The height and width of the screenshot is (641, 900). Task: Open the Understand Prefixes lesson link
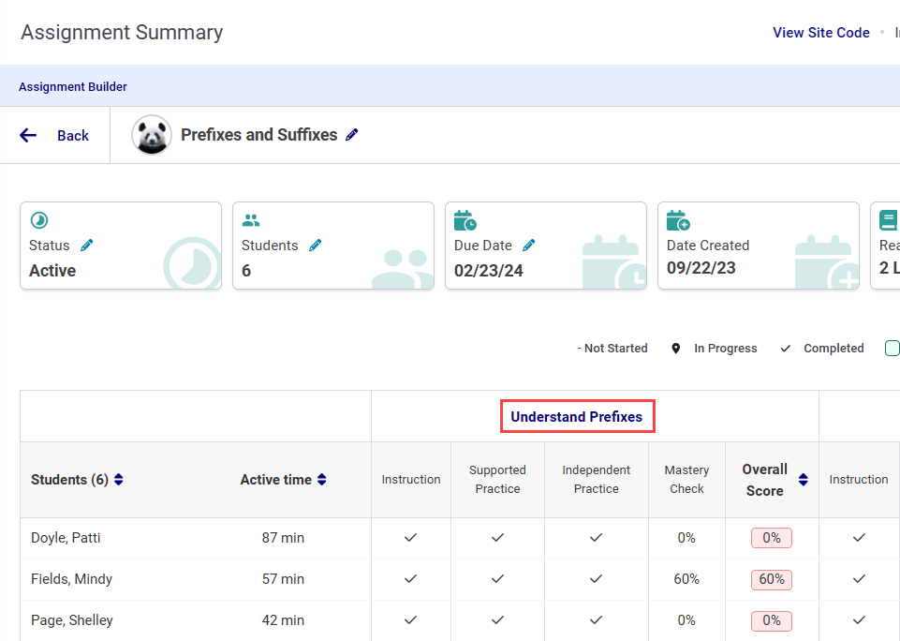577,416
